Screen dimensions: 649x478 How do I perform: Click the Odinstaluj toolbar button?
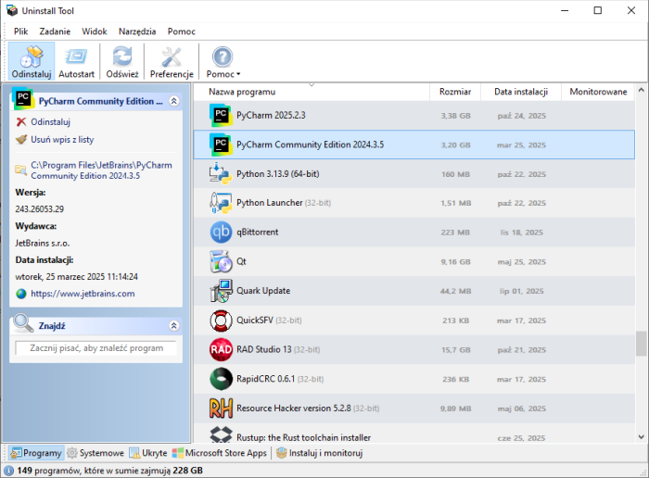click(32, 61)
